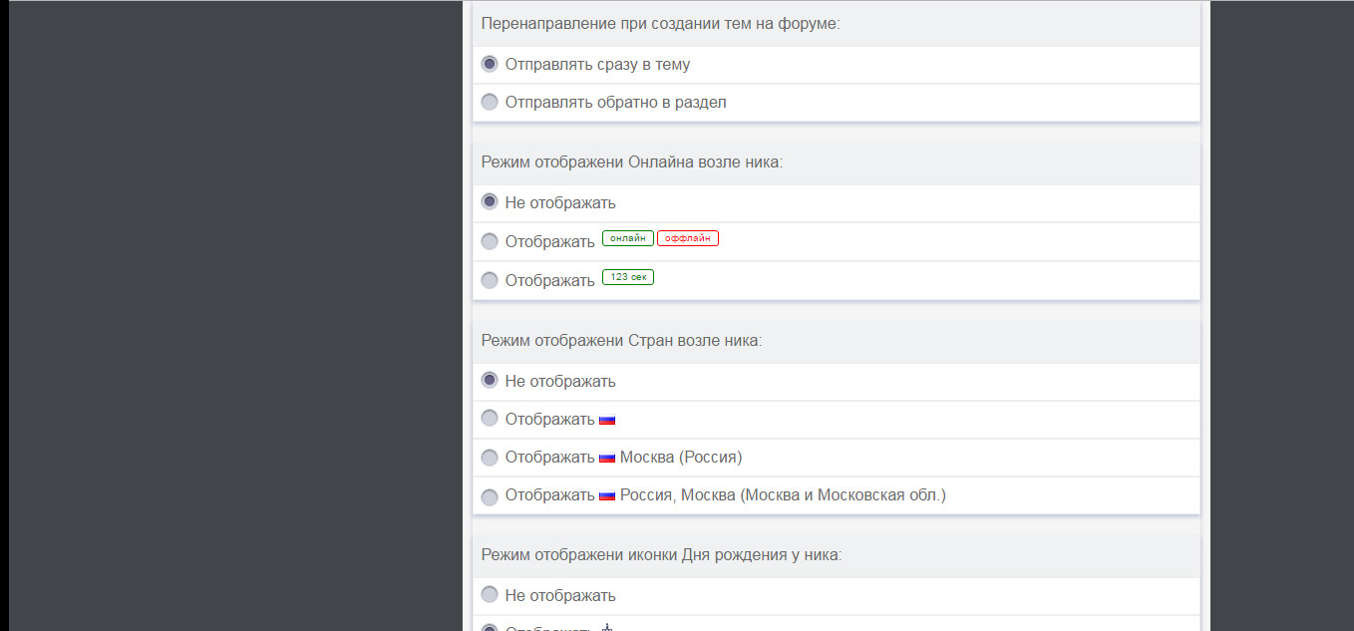1354x631 pixels.
Task: Click the flag icon beside 'Москва (Россия)'
Action: pos(607,459)
